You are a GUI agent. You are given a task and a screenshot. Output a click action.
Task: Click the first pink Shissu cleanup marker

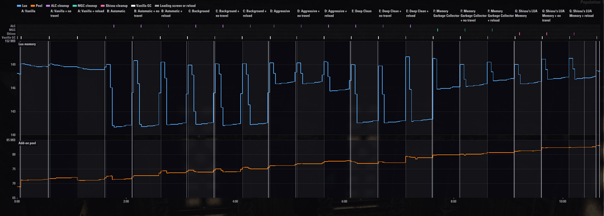pyautogui.click(x=519, y=34)
